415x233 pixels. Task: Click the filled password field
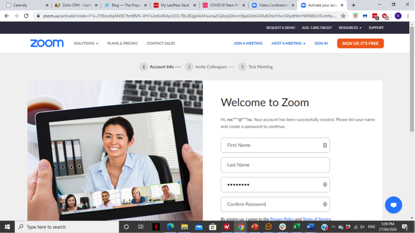coord(275,185)
